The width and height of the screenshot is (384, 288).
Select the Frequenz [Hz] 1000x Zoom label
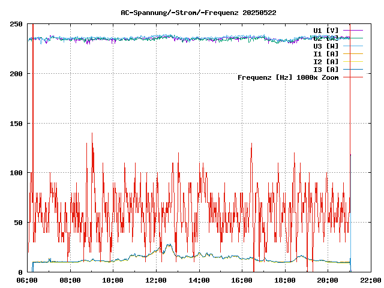click(x=288, y=77)
